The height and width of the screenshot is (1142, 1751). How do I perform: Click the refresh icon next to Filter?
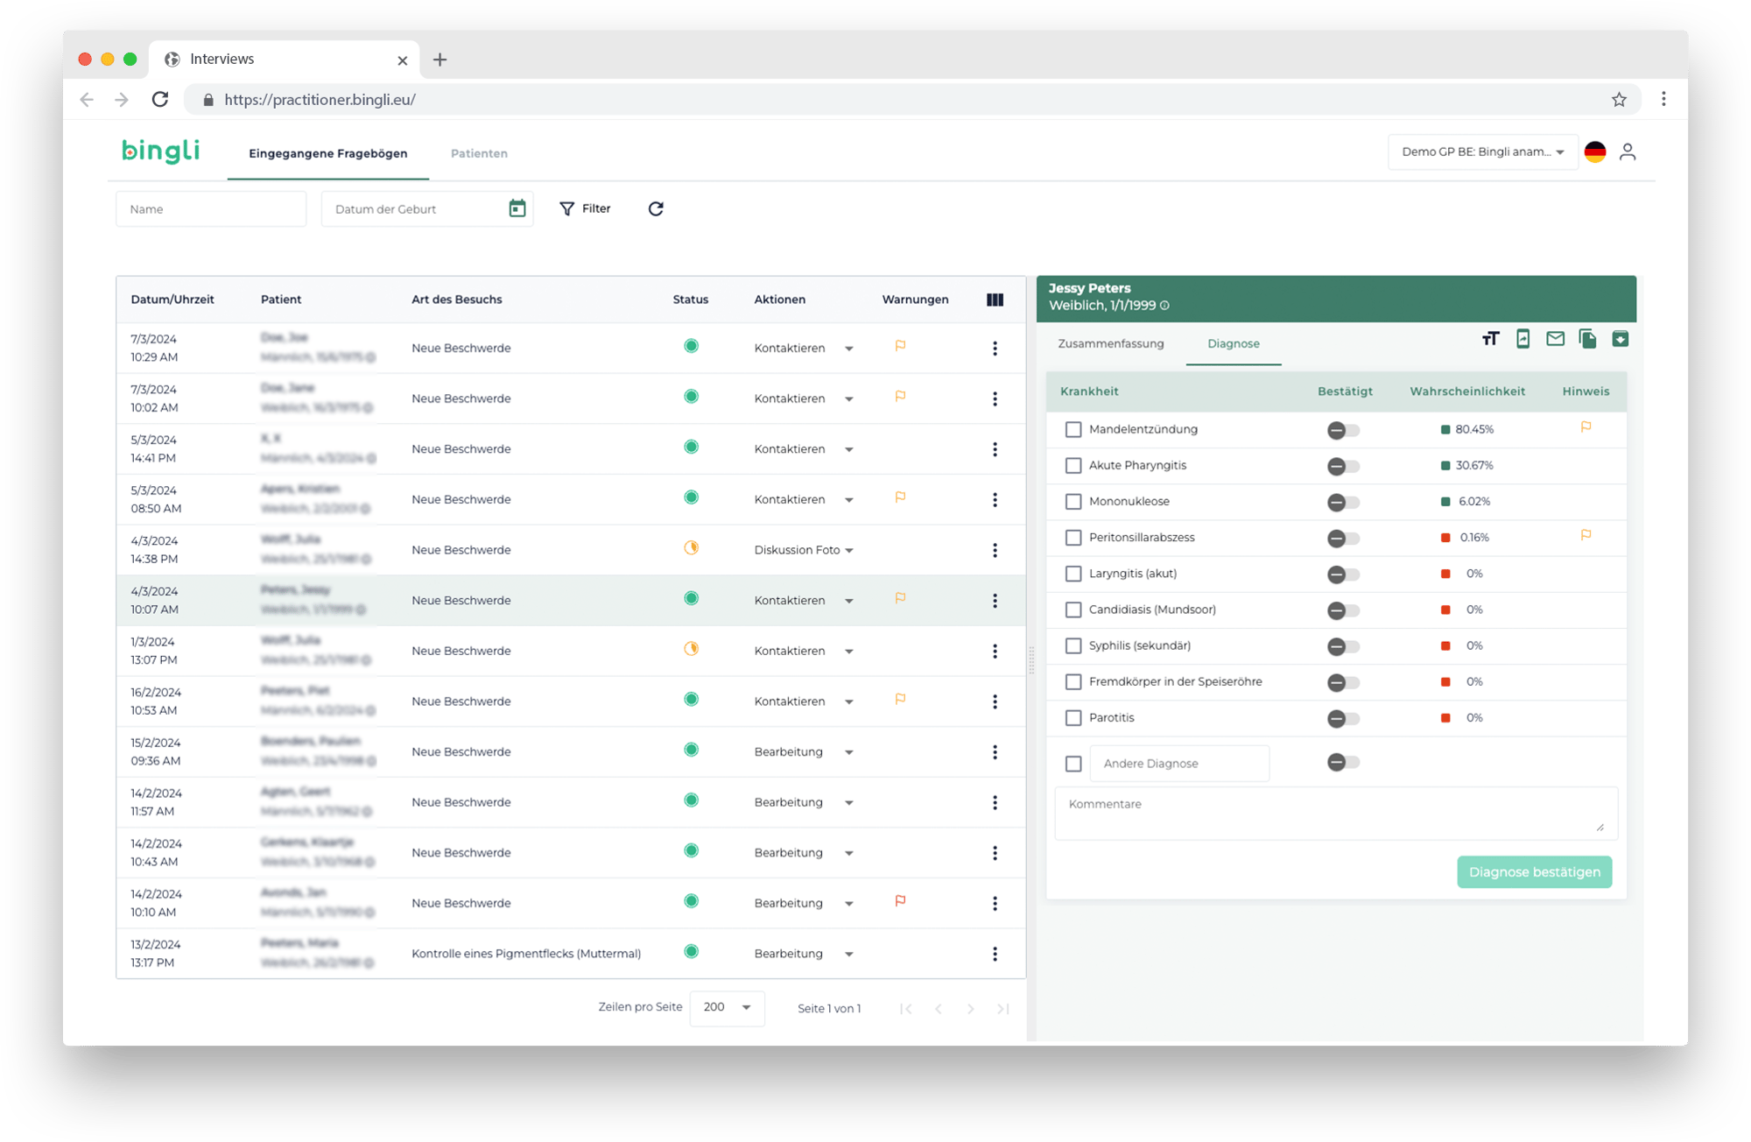click(656, 208)
